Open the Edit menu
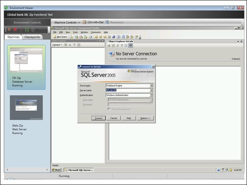The width and height of the screenshot is (247, 185). 61,32
